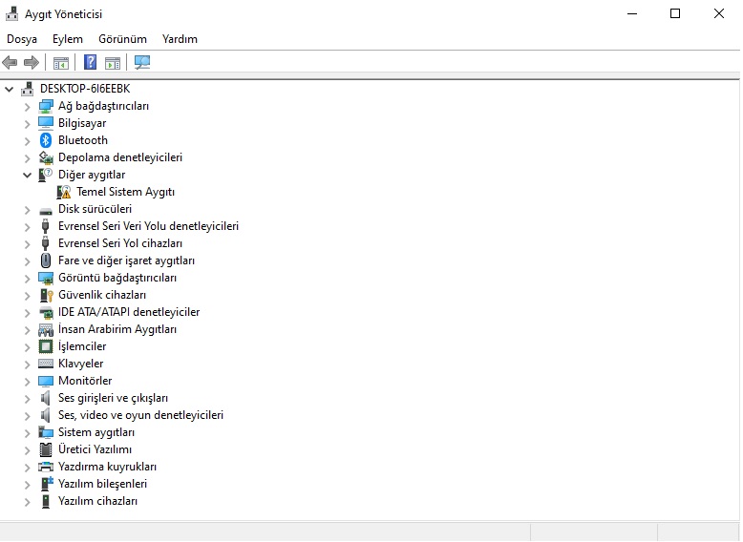Select the Depolama denetleyicileri label
This screenshot has height=542, width=743.
[120, 157]
